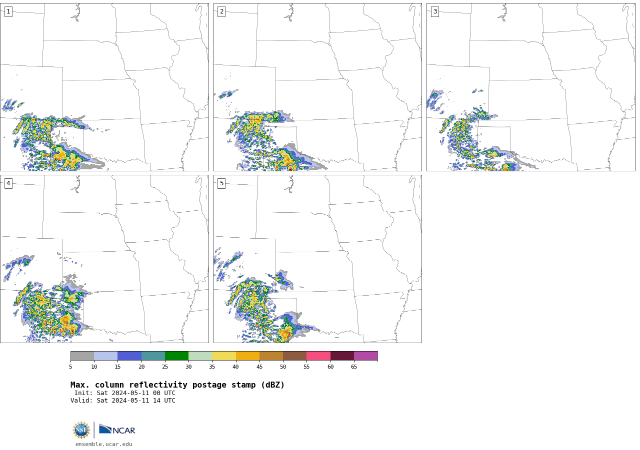This screenshot has height=450, width=640.
Task: Click the brown 50-55 dBZ swatch
Action: pos(294,356)
